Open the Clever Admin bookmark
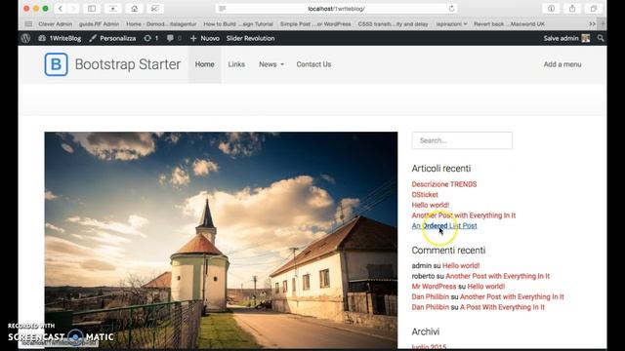This screenshot has height=351, width=625. [x=56, y=23]
